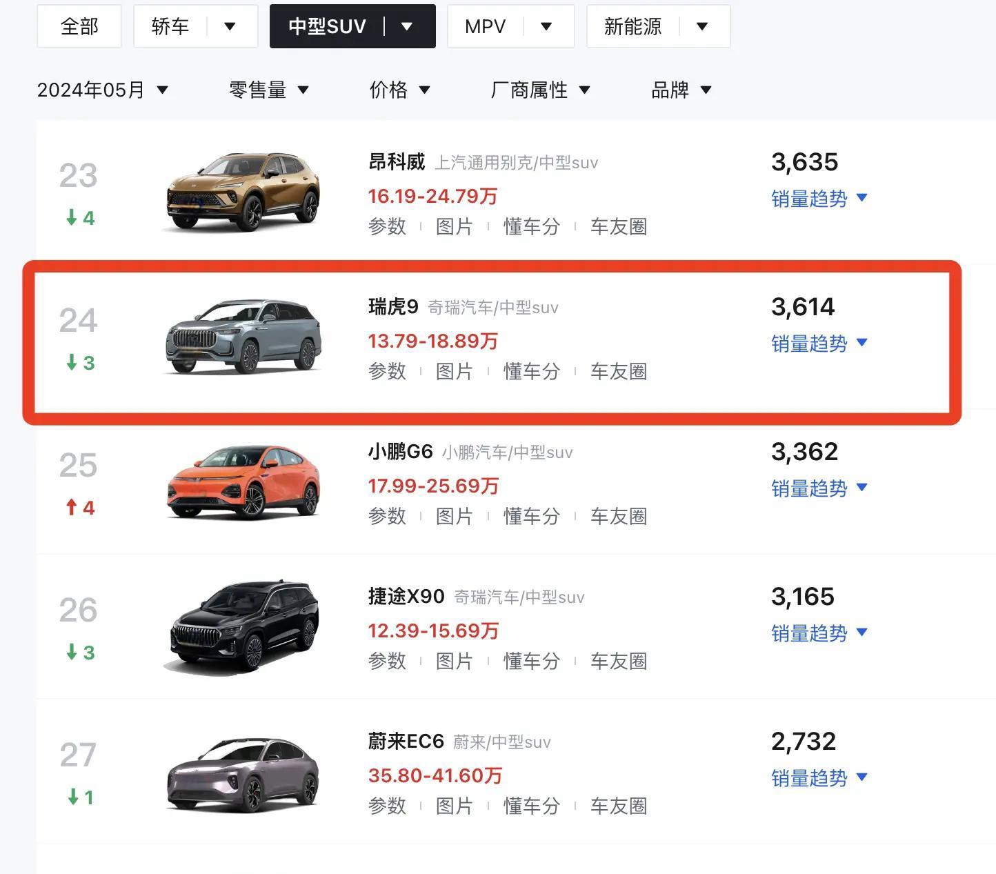
Task: Expand 销量趋势 for 瑞虎9
Action: tap(819, 344)
